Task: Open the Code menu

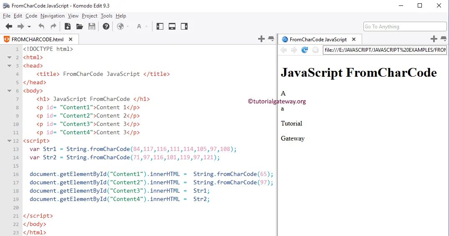Action: 31,16
